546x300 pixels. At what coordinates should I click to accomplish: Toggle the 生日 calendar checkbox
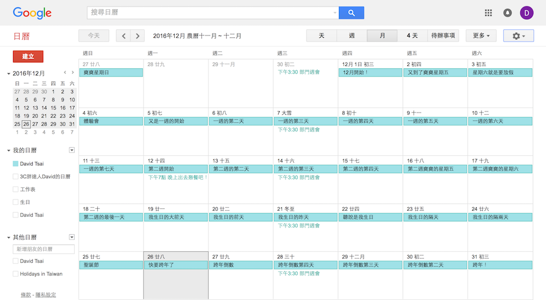[16, 202]
